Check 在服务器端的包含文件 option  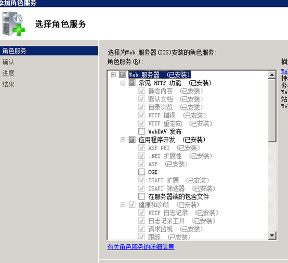141,196
